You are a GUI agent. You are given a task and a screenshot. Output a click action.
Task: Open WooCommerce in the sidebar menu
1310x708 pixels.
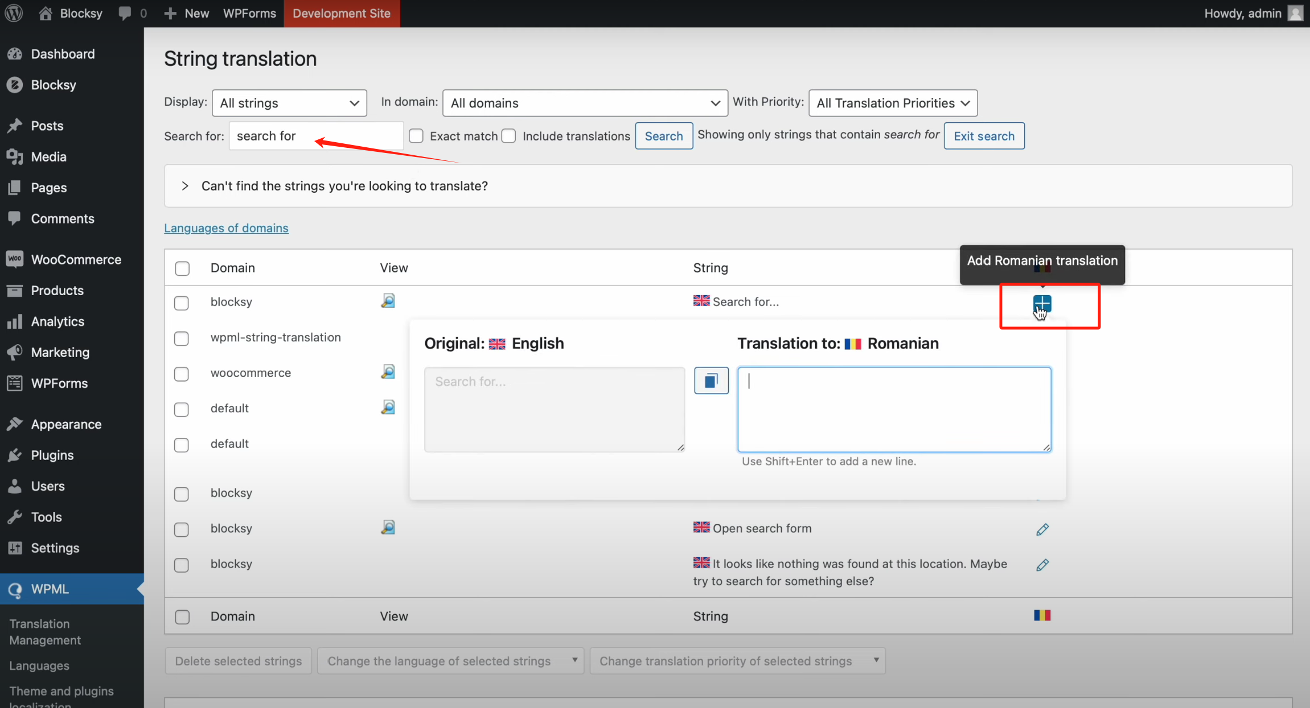click(76, 259)
